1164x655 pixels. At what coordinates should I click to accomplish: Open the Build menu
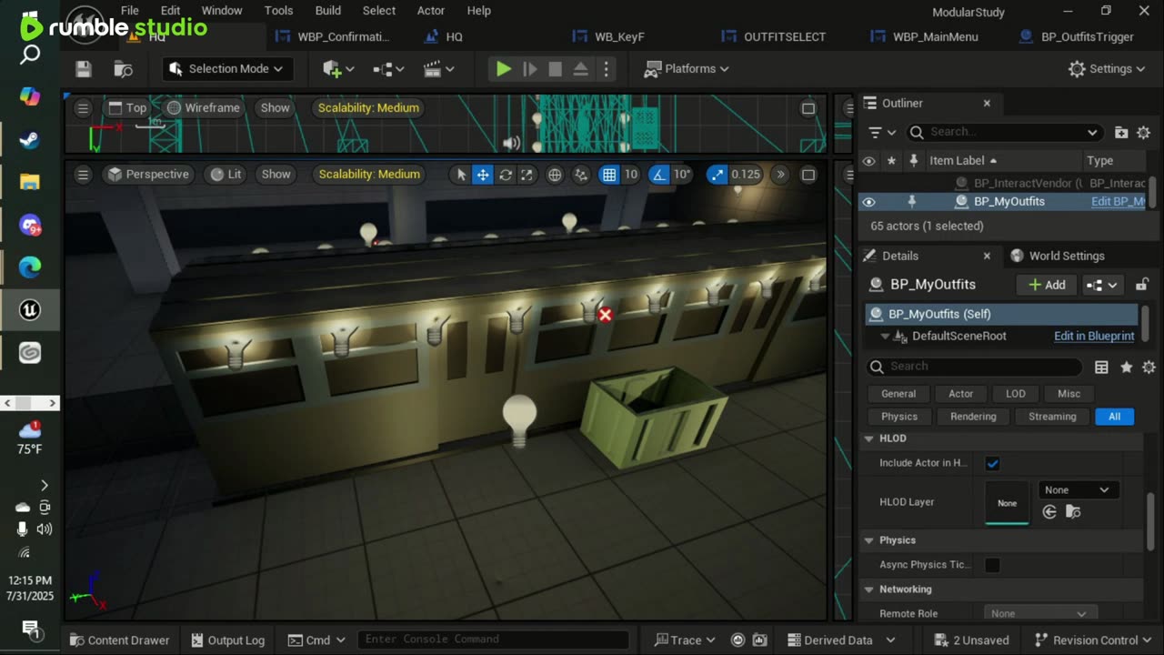pos(327,11)
